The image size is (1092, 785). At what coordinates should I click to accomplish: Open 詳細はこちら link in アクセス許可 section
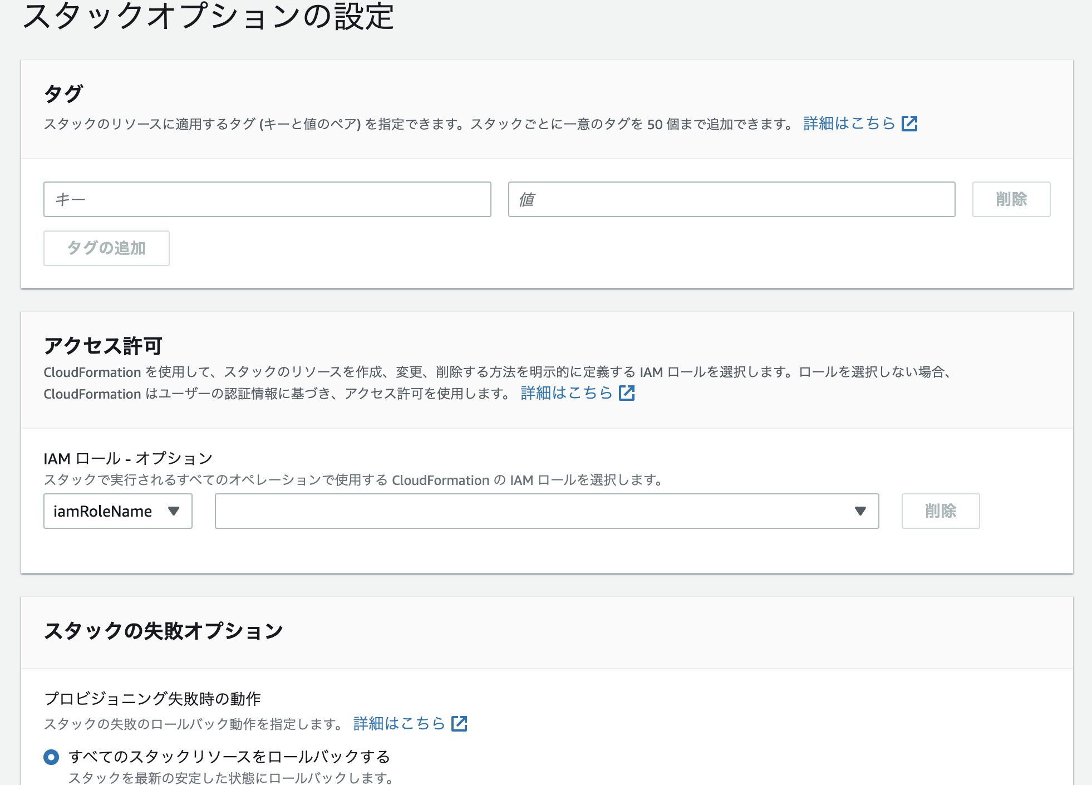(566, 393)
